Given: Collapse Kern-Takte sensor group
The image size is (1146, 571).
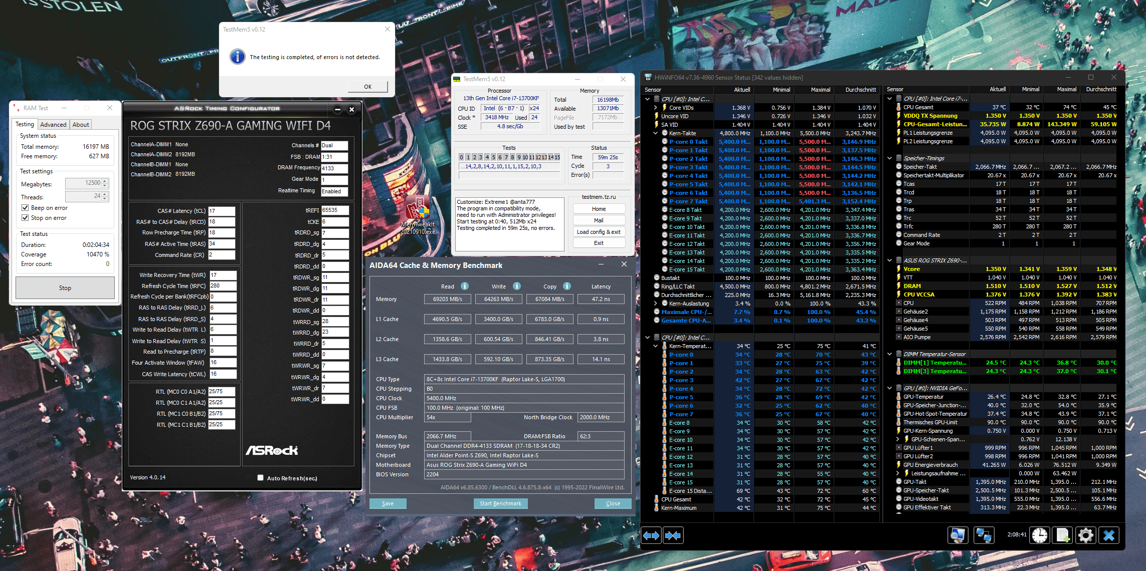Looking at the screenshot, I should point(655,133).
